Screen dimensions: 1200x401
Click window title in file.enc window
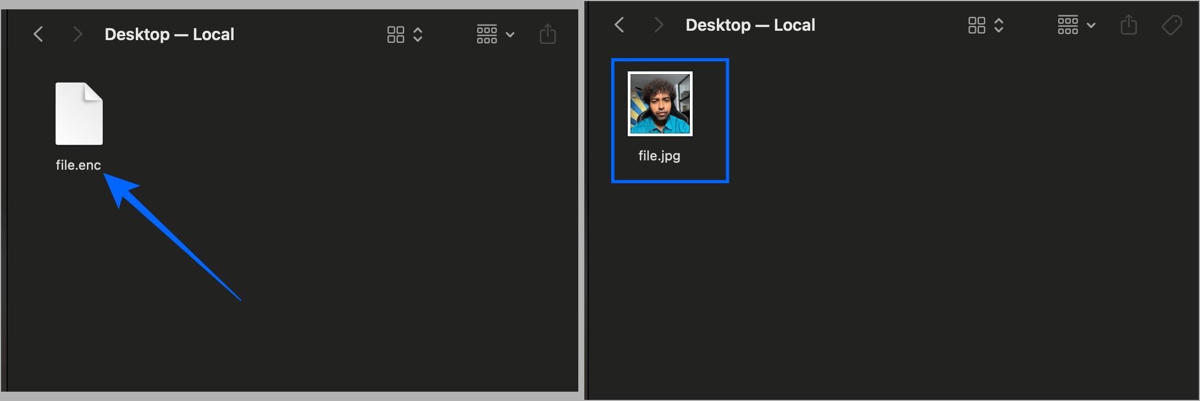click(x=169, y=35)
